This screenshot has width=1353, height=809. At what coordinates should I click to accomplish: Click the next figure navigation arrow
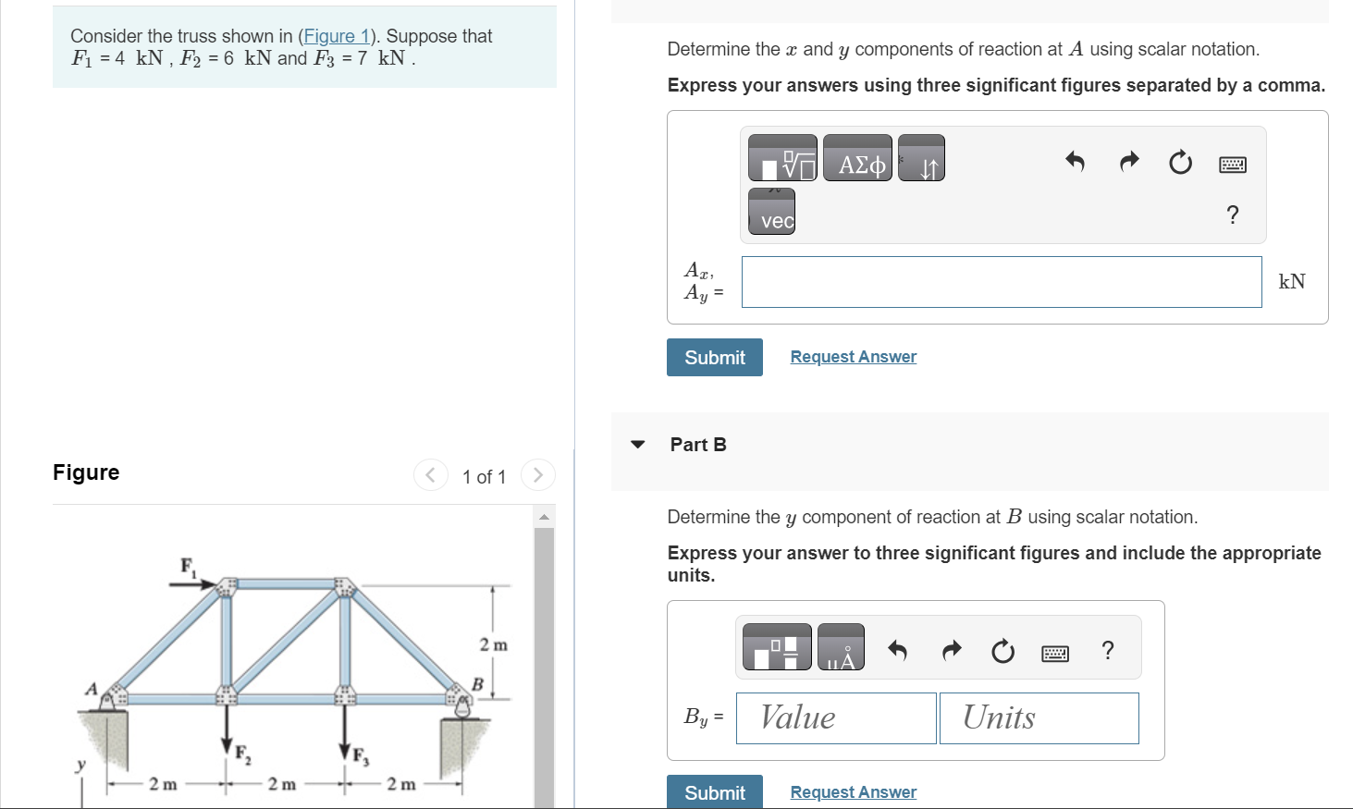537,474
